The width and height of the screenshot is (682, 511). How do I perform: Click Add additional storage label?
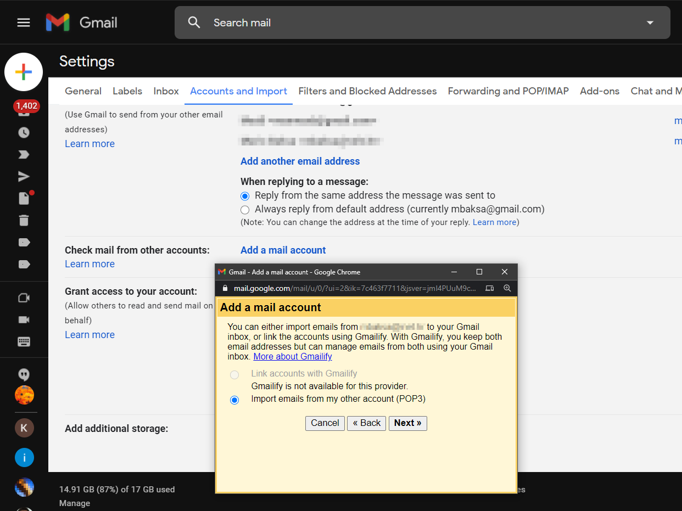point(116,429)
